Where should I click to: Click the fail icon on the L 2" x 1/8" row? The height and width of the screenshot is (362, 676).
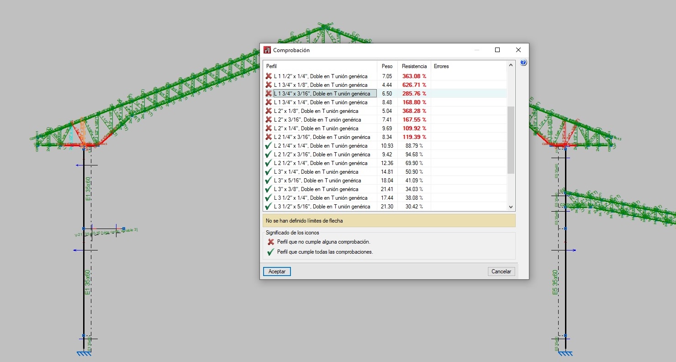[269, 111]
